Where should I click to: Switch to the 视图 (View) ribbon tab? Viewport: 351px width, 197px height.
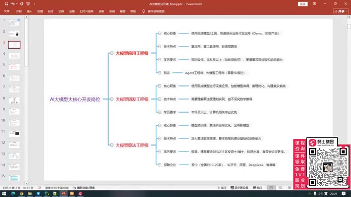tap(122, 11)
